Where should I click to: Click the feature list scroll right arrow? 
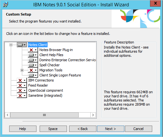click(x=93, y=115)
